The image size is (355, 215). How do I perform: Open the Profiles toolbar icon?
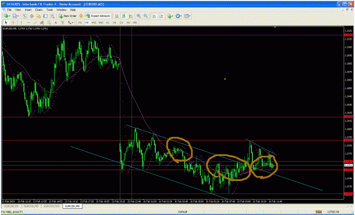[15, 16]
